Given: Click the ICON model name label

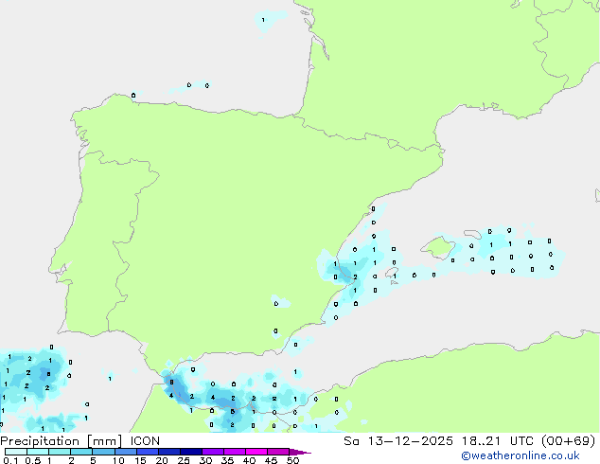Looking at the screenshot, I should (145, 441).
